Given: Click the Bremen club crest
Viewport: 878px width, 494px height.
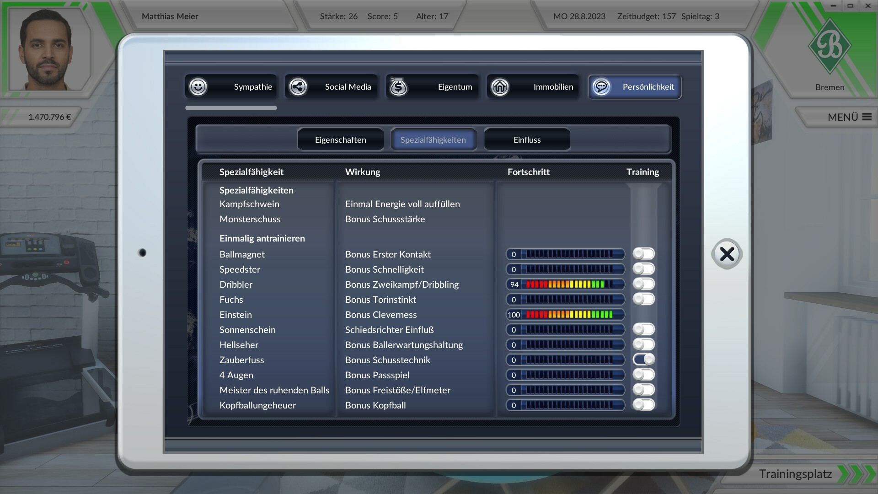Looking at the screenshot, I should [x=830, y=46].
